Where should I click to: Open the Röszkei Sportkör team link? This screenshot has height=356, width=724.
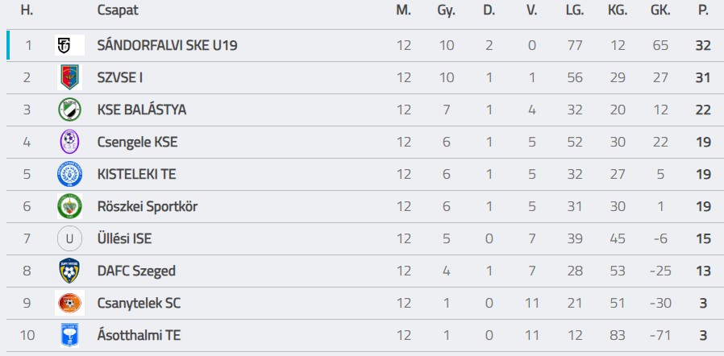(147, 206)
